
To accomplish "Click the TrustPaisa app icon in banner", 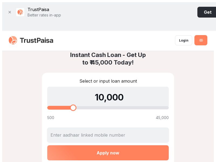I will (x=20, y=12).
